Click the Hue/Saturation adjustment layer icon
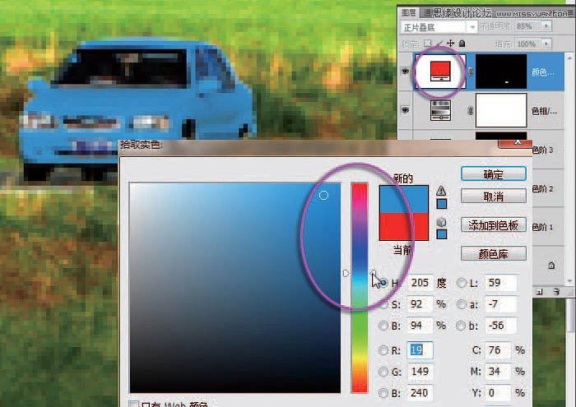Viewport: 576px width, 407px height. 439,110
